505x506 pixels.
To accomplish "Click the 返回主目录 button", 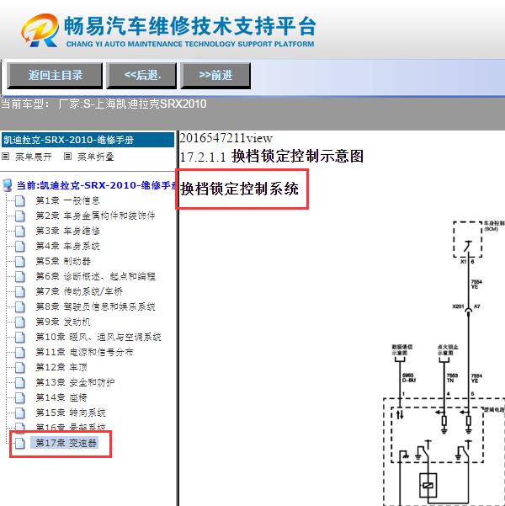I will (55, 76).
